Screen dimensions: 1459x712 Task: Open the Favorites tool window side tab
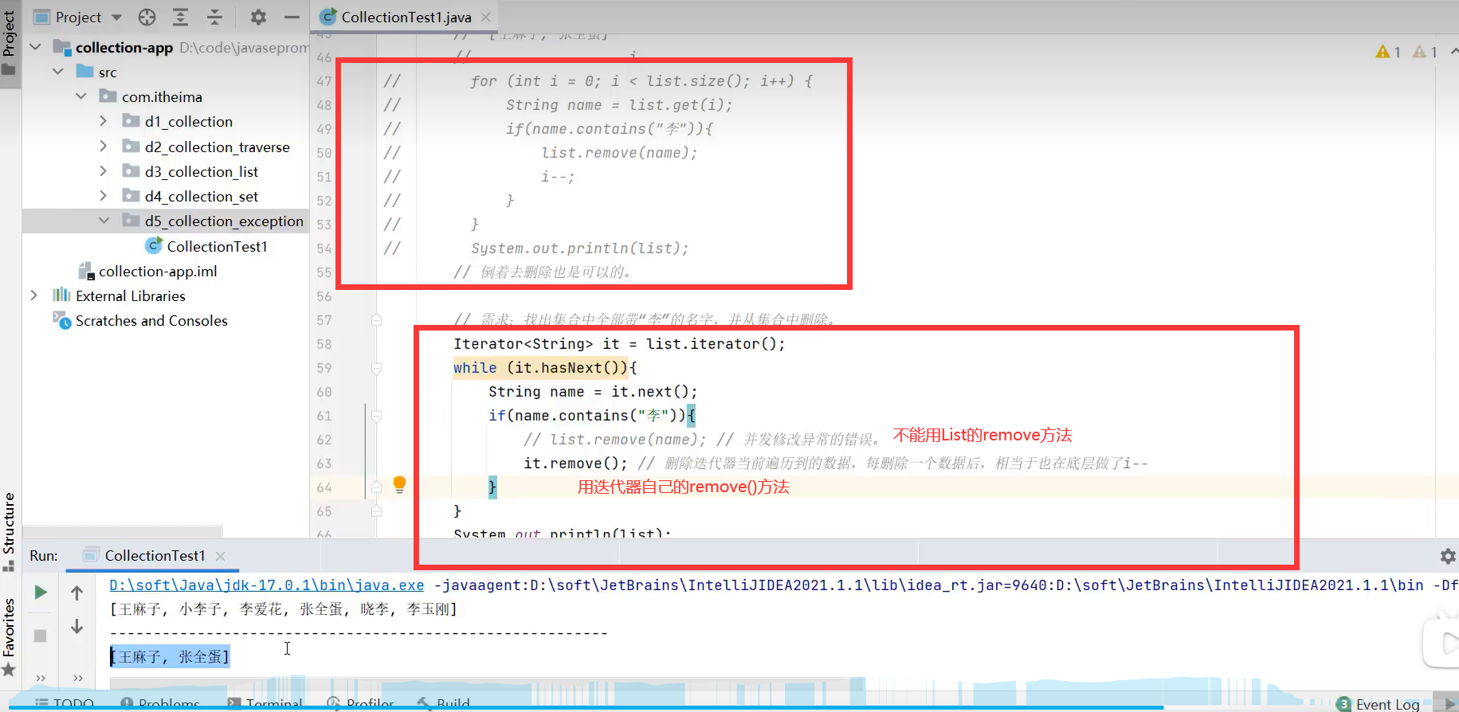(x=10, y=637)
